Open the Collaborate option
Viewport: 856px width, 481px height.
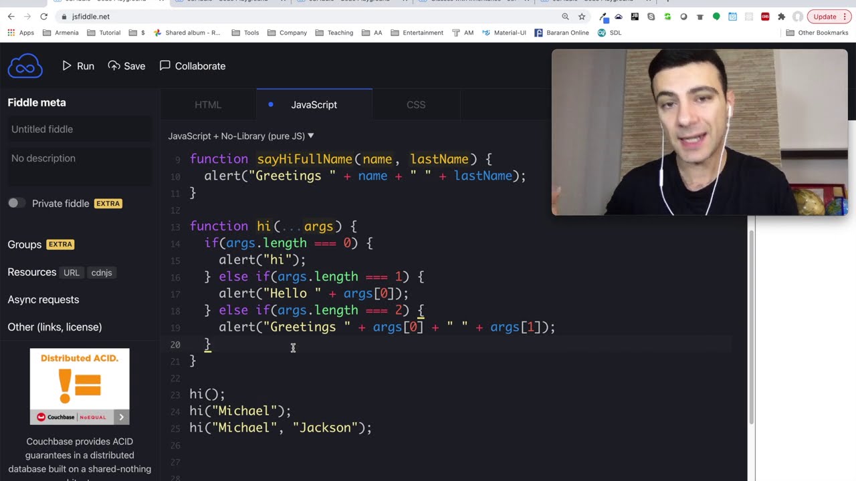pos(193,66)
